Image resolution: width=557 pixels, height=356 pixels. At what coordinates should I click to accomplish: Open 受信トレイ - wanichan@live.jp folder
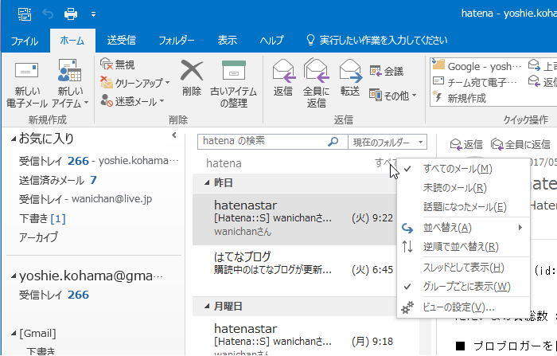tap(85, 199)
